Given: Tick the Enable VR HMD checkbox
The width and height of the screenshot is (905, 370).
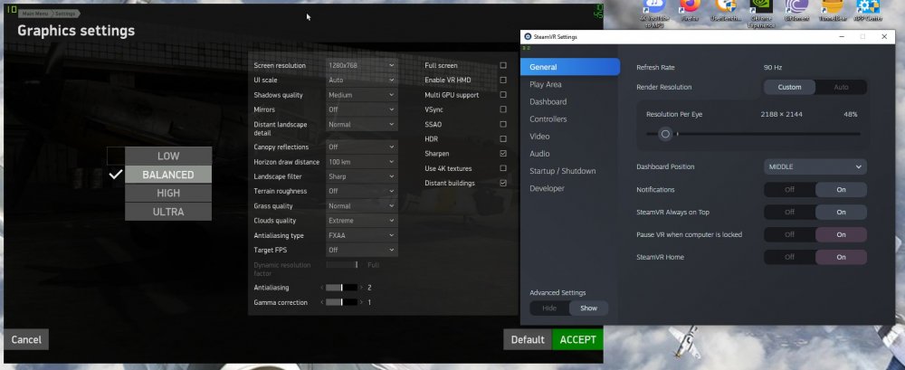Looking at the screenshot, I should [503, 80].
